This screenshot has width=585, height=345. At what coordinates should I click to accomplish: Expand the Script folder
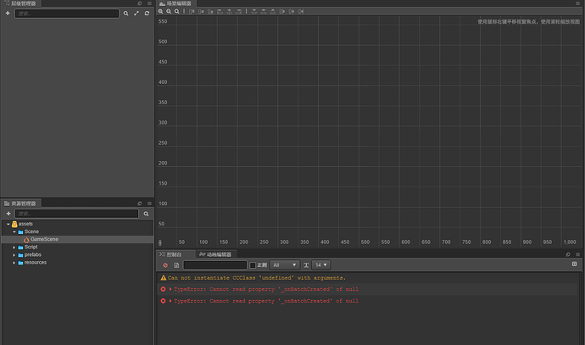(14, 248)
